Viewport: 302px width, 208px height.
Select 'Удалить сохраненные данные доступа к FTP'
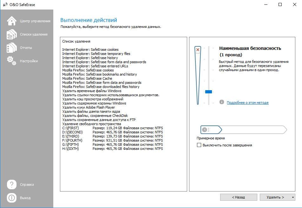(x=99, y=120)
